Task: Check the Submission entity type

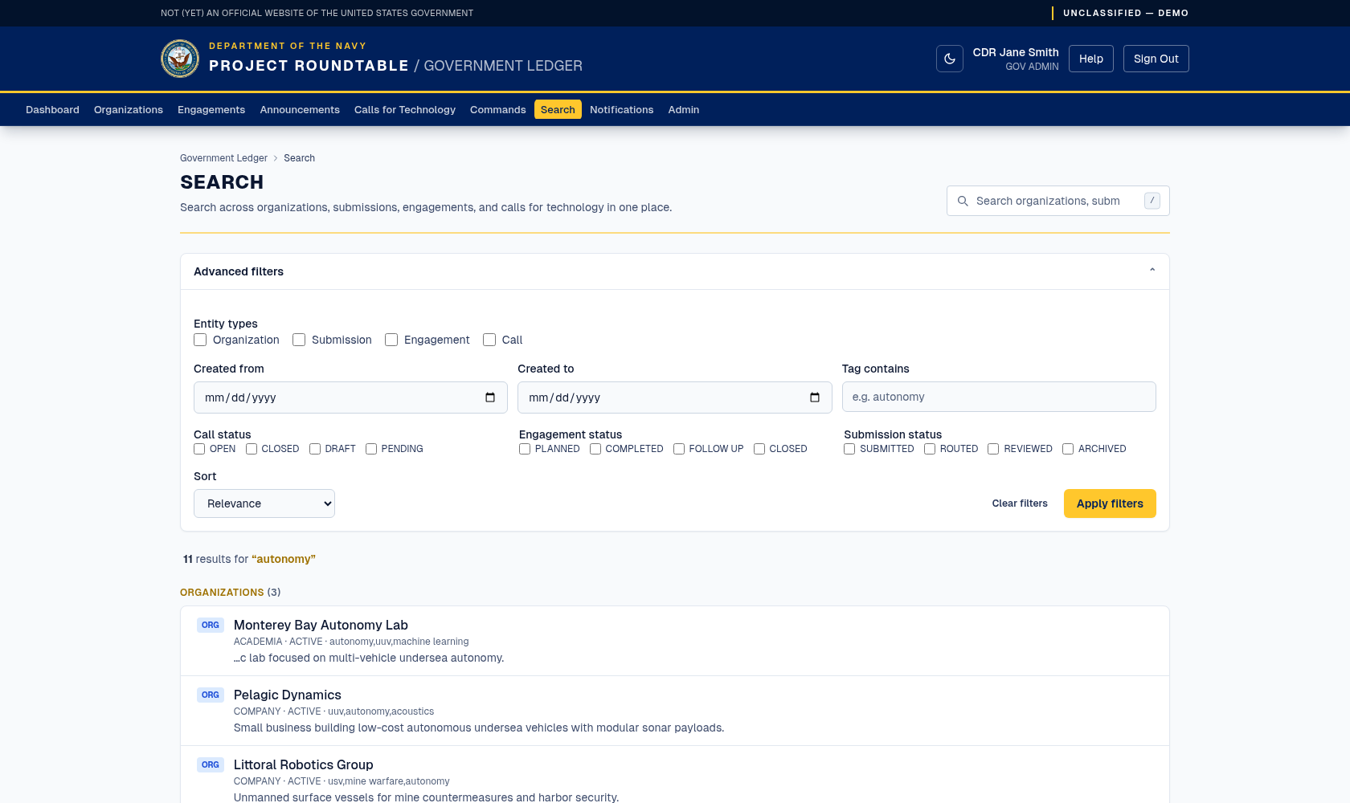Action: pyautogui.click(x=299, y=340)
